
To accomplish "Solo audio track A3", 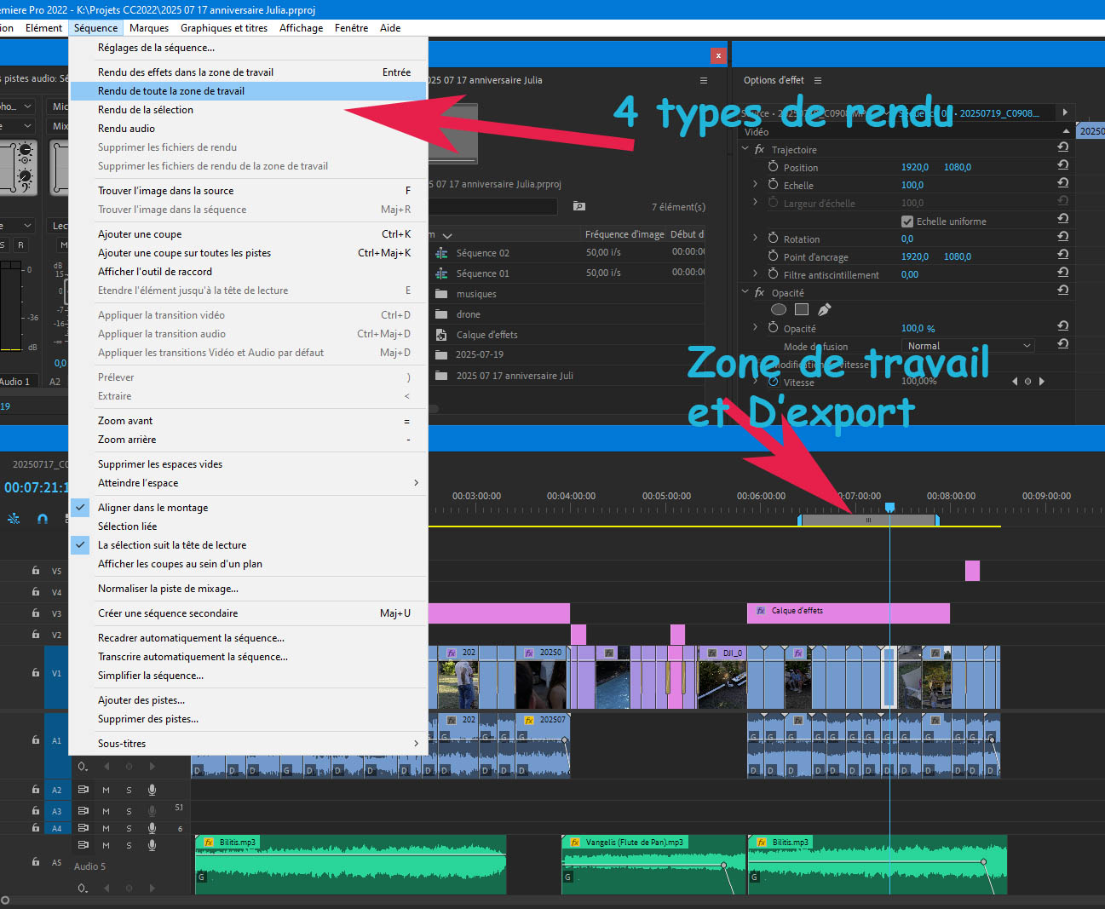I will [x=129, y=810].
